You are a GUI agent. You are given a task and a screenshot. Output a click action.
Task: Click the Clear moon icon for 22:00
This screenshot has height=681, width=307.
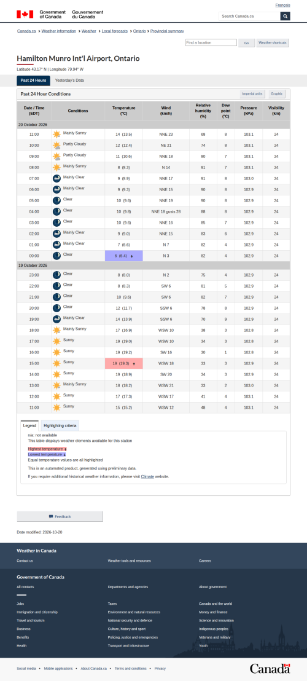(57, 286)
